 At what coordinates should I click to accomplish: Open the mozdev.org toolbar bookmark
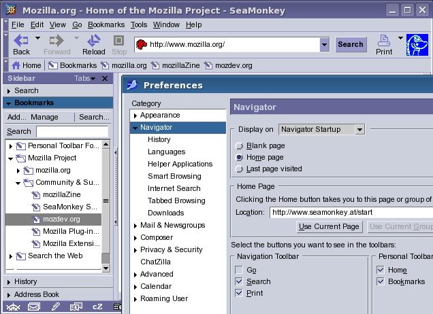click(x=228, y=66)
